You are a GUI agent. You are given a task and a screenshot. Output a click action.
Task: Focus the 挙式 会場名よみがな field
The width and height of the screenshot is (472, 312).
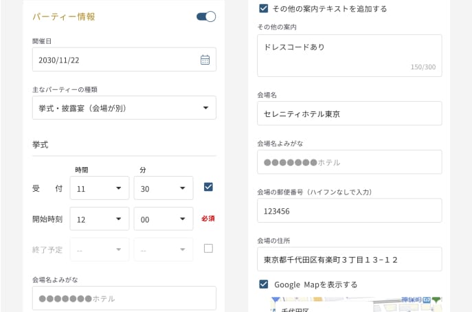[124, 298]
